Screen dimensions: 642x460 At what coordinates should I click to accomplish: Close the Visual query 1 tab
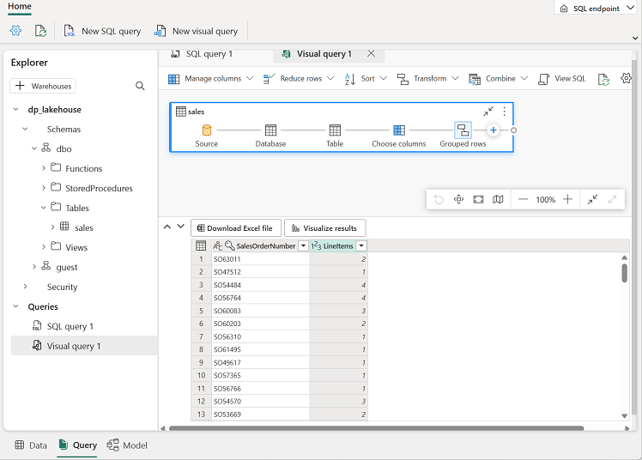pos(371,53)
